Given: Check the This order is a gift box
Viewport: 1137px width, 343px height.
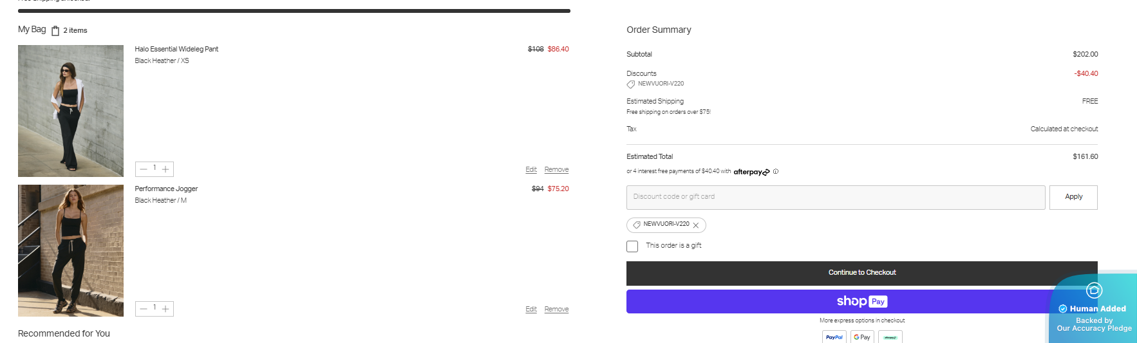Looking at the screenshot, I should click(x=632, y=246).
